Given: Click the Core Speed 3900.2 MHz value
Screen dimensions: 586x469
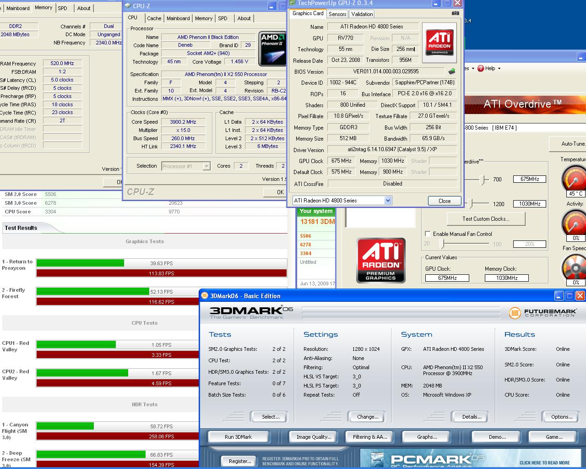Looking at the screenshot, I should [x=183, y=122].
